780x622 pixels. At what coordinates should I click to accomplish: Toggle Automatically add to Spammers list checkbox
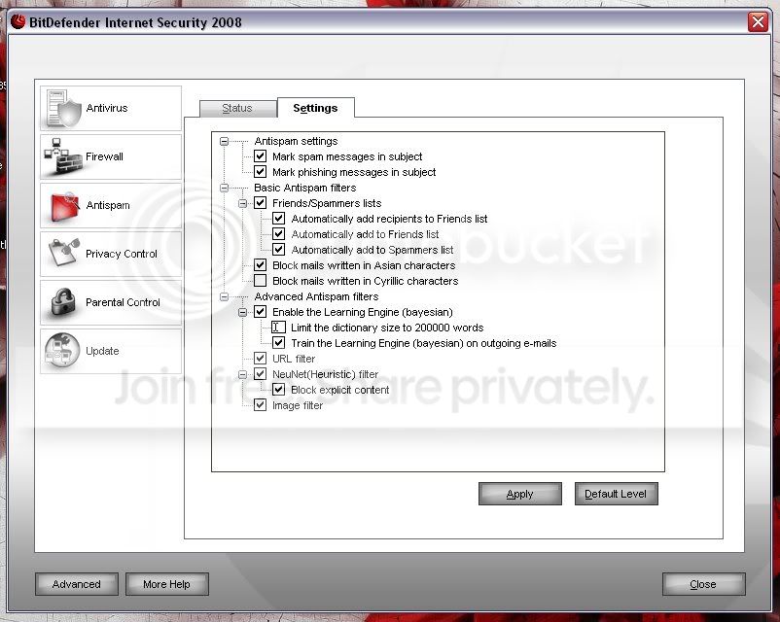278,249
